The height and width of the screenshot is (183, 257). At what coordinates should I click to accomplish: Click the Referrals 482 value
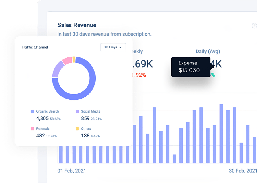click(41, 135)
